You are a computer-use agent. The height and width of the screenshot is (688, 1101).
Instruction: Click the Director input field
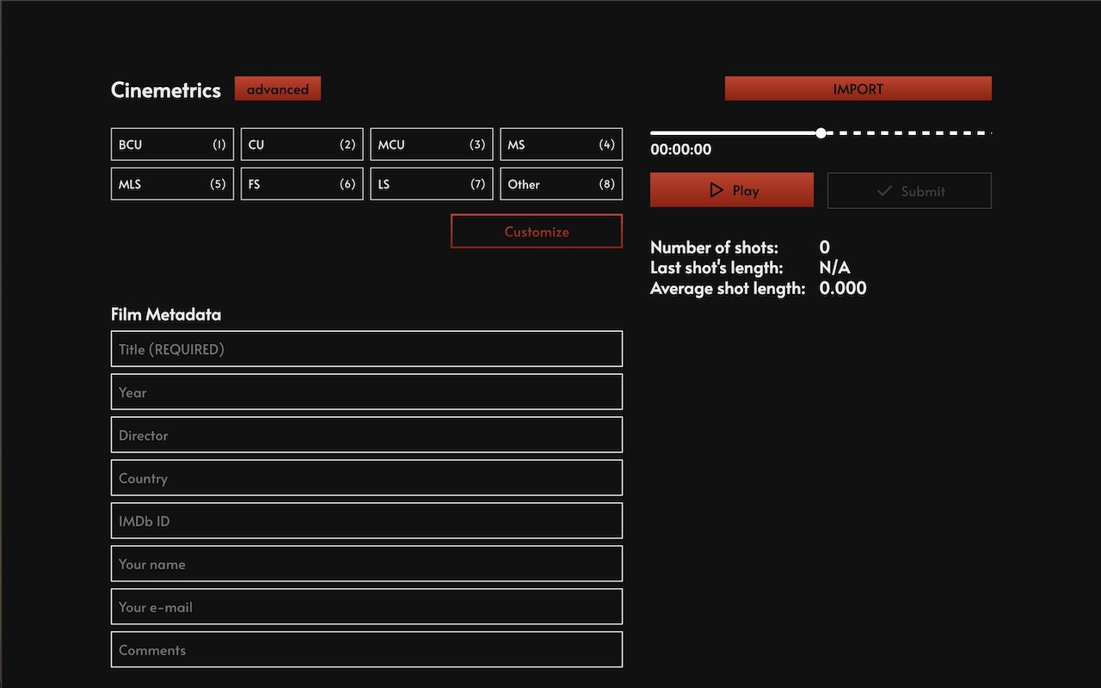(x=366, y=434)
